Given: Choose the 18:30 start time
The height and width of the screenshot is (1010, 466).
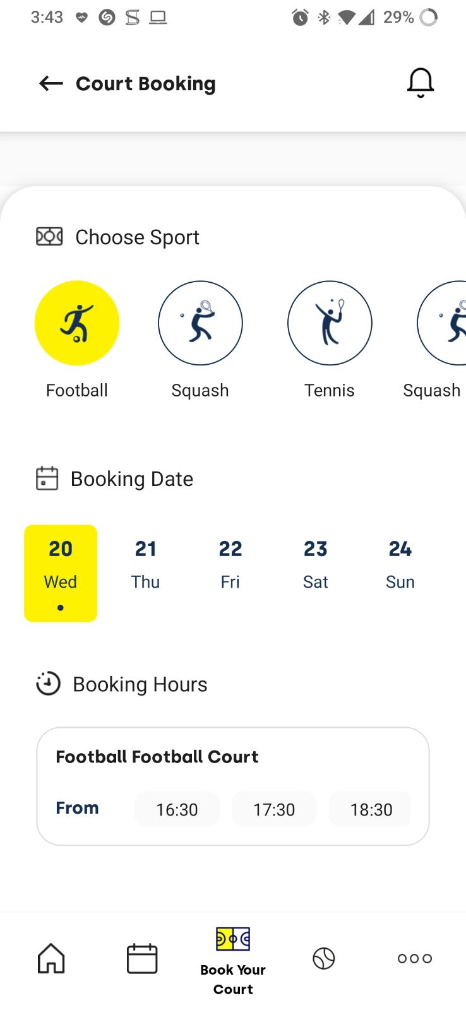Looking at the screenshot, I should tap(371, 809).
